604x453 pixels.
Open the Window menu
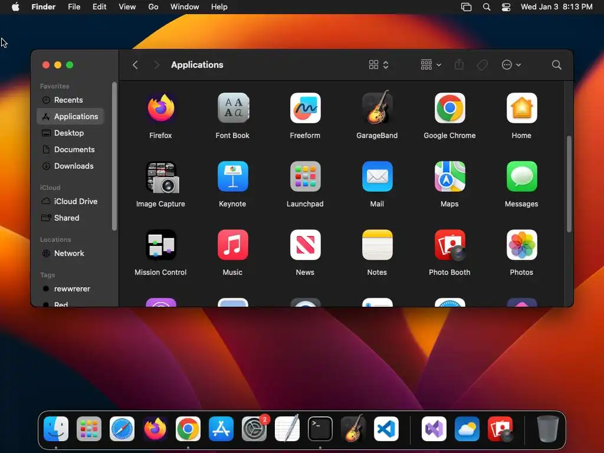pos(185,7)
